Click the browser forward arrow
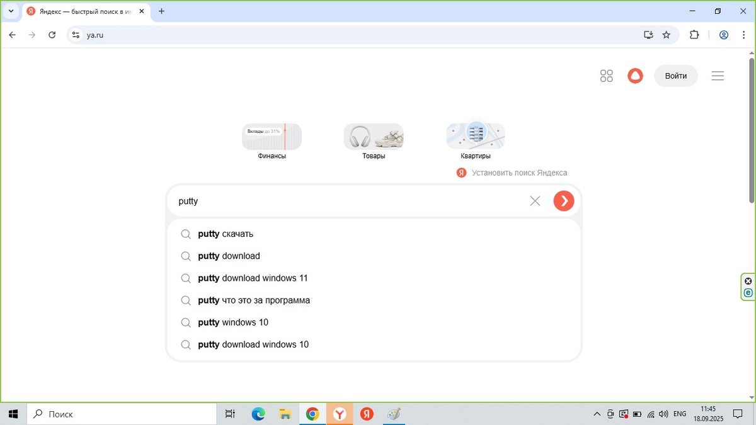Screen dimensions: 756x425 (x=32, y=35)
